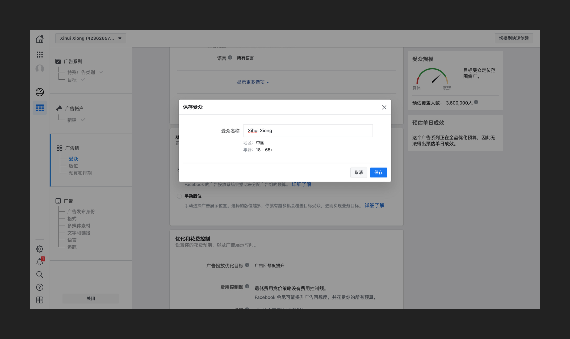Select 版位 in the 广告组 tree
Viewport: 570px width, 339px height.
tap(73, 166)
